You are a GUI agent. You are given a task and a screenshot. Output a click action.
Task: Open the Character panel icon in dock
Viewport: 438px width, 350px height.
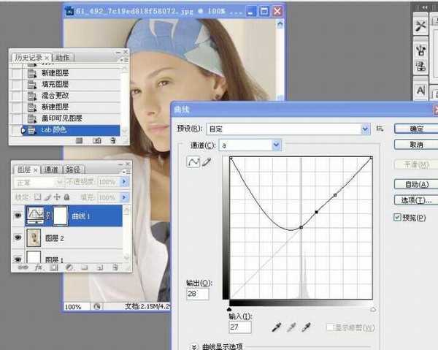[x=421, y=90]
